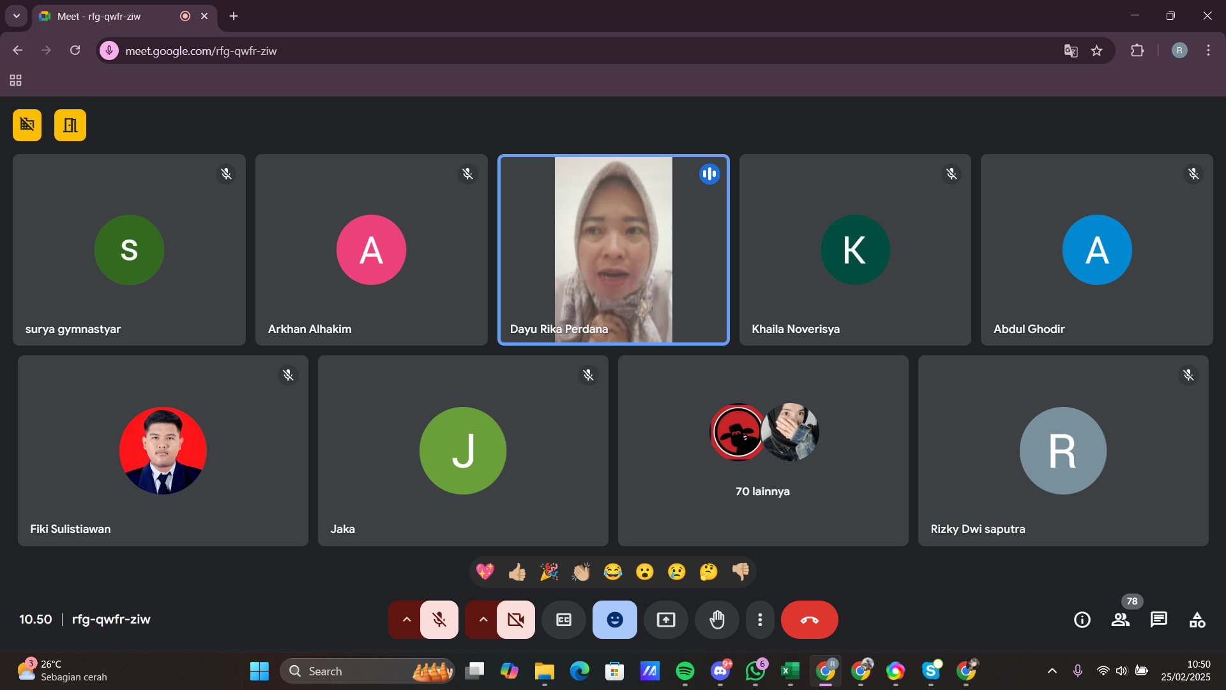Click the red leave call button
1226x690 pixels.
(809, 620)
